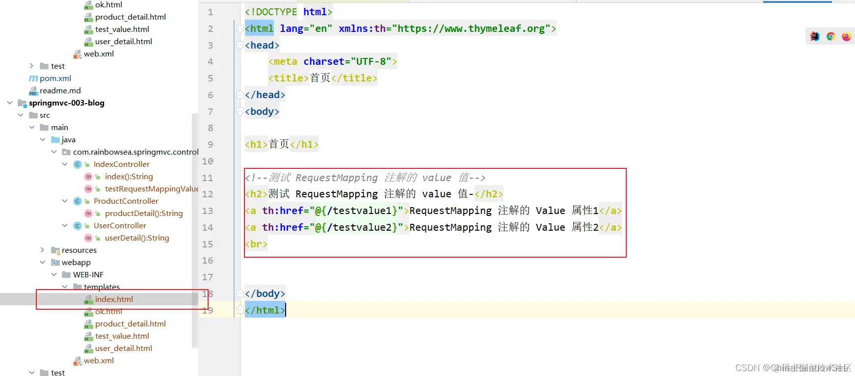Place cursor in meta charset line
This screenshot has width=855, height=376.
point(333,61)
